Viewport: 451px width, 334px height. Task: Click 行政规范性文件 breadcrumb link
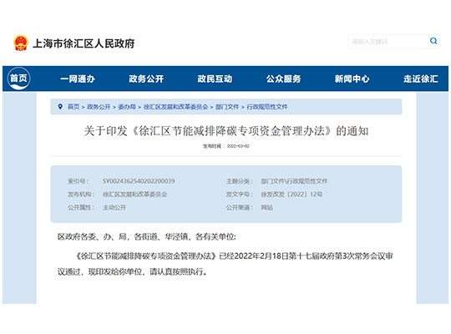point(267,107)
